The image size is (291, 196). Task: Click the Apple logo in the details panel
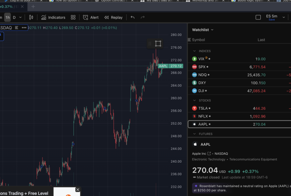(x=195, y=144)
